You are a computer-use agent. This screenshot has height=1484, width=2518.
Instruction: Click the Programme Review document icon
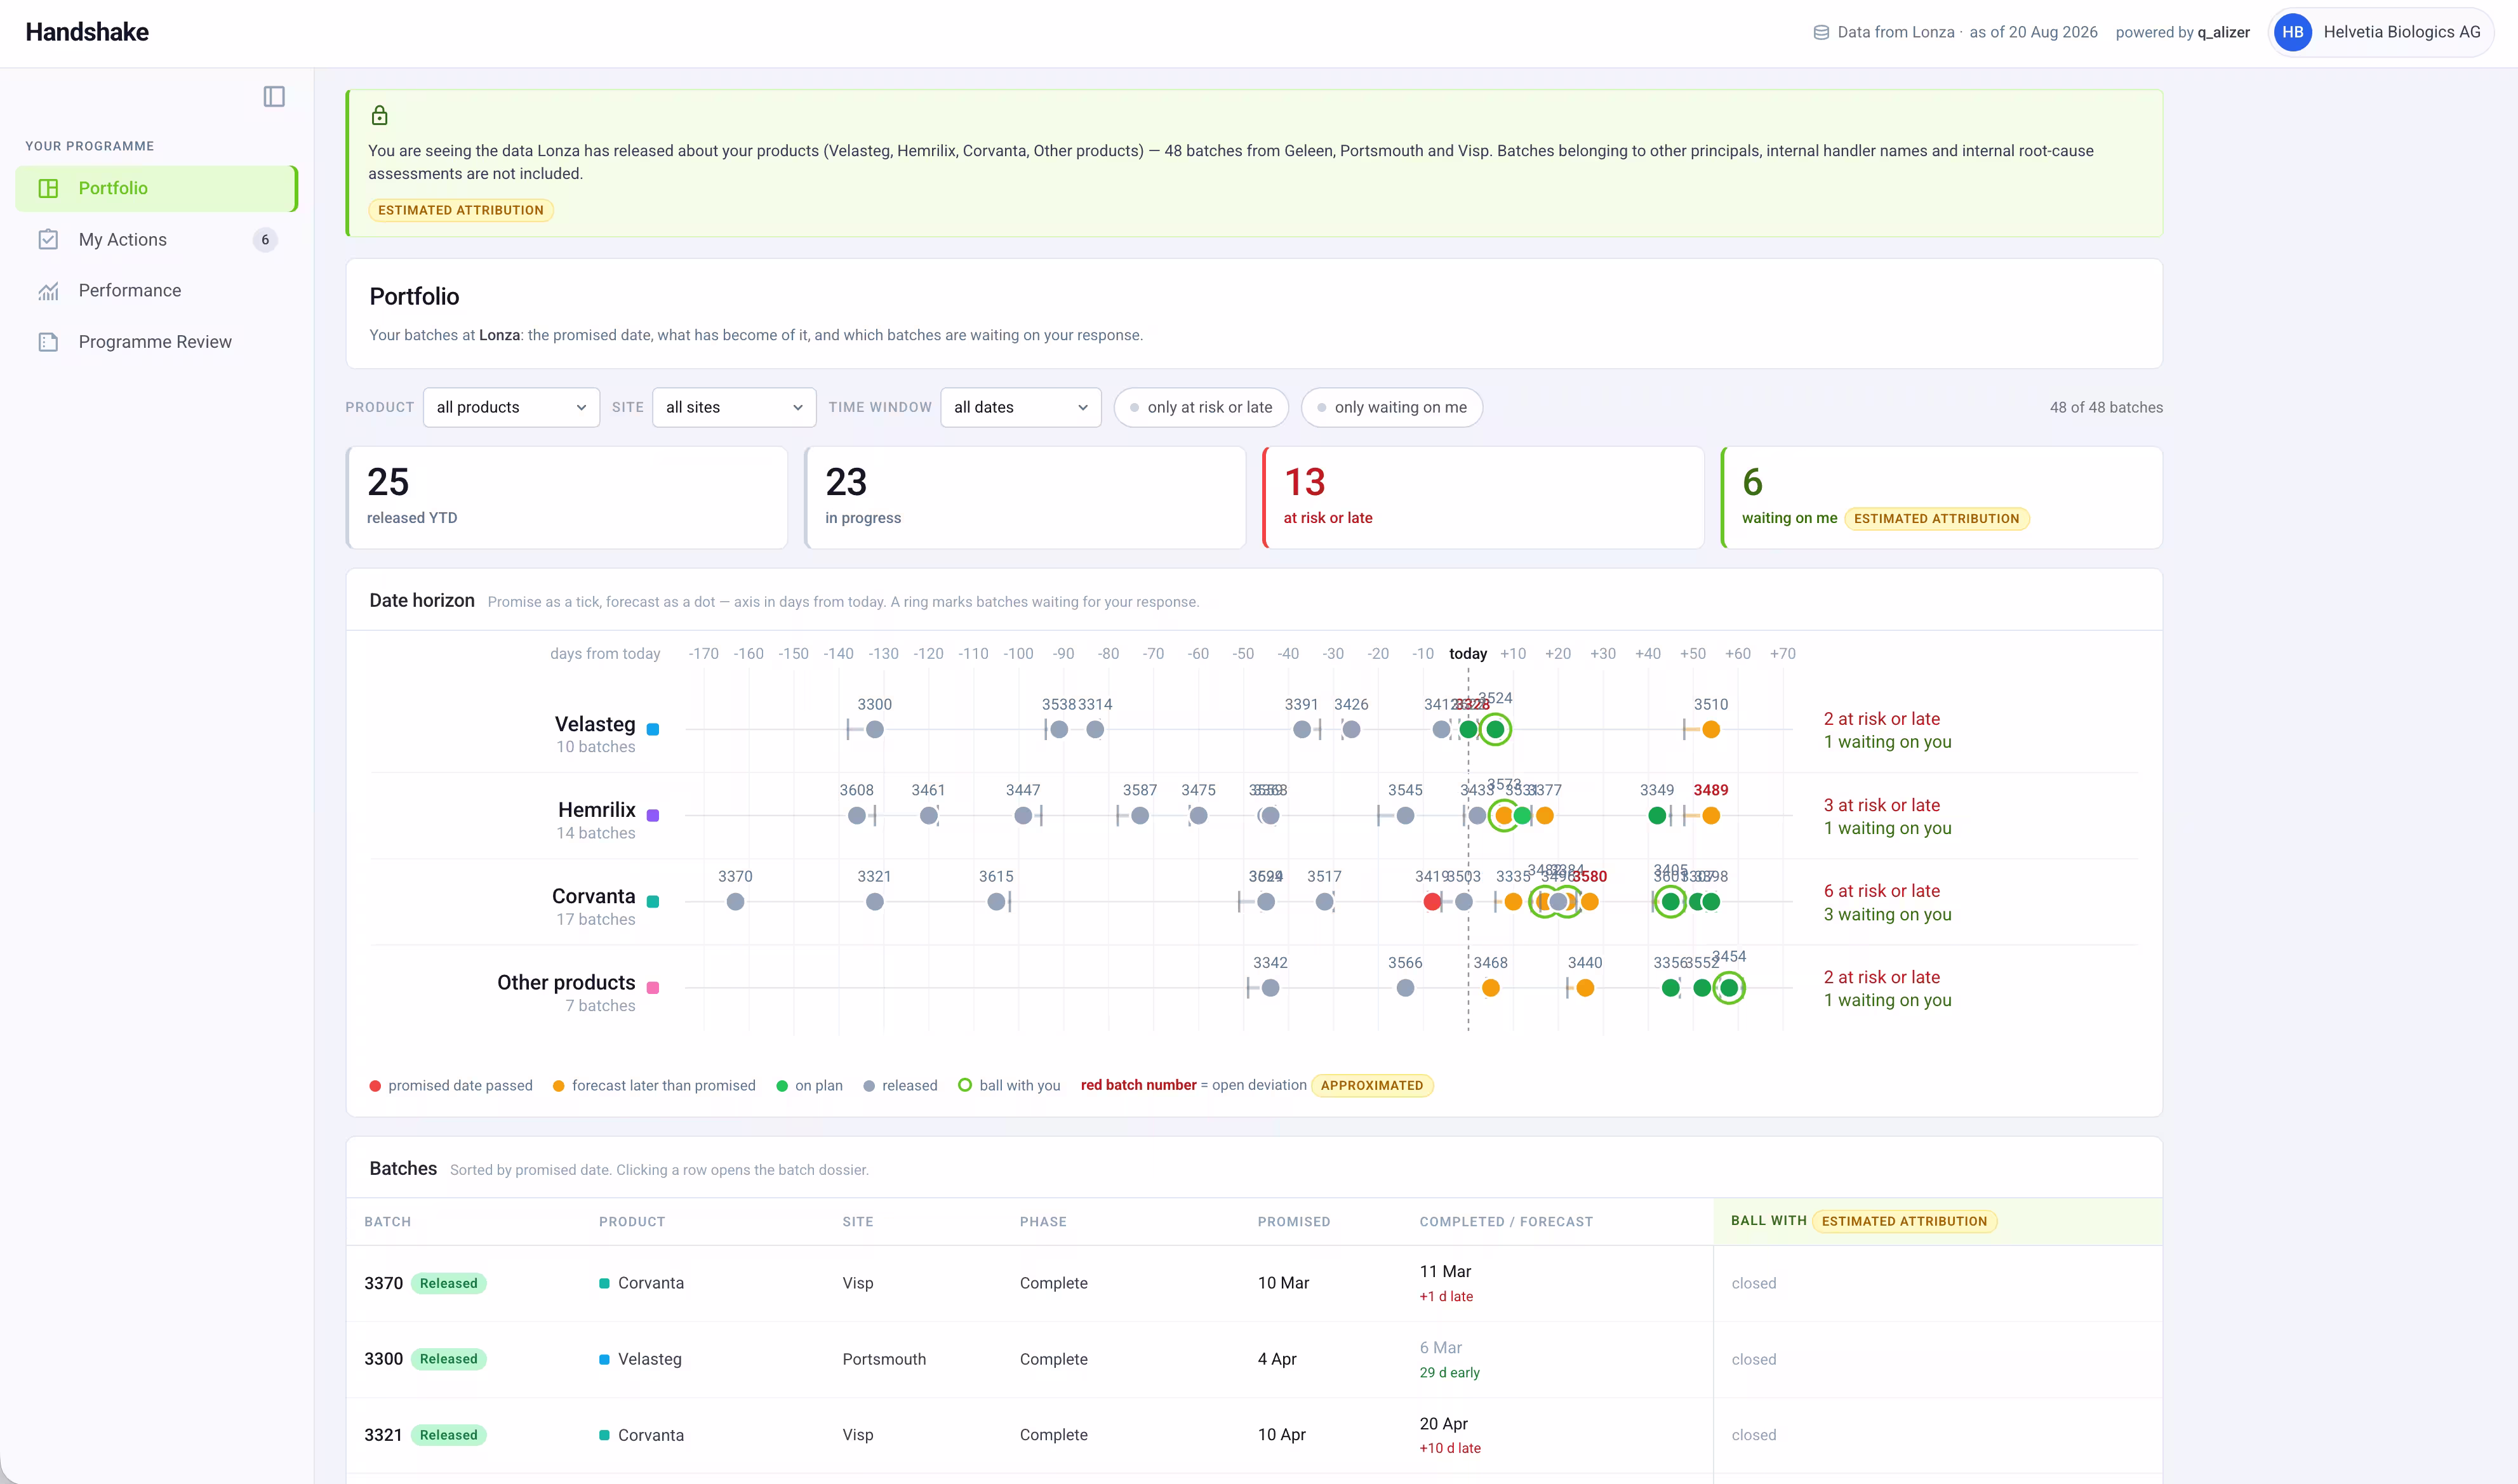pos(48,342)
